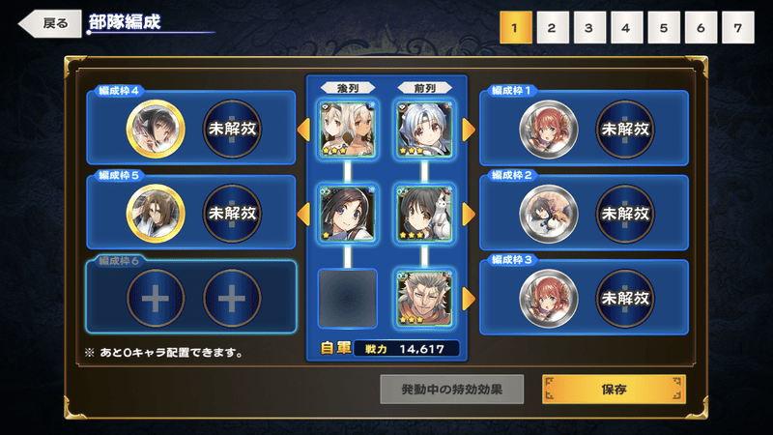Tap the gray-haired ogre character portrait
Screen dimensions: 773x435
pyautogui.click(x=424, y=299)
